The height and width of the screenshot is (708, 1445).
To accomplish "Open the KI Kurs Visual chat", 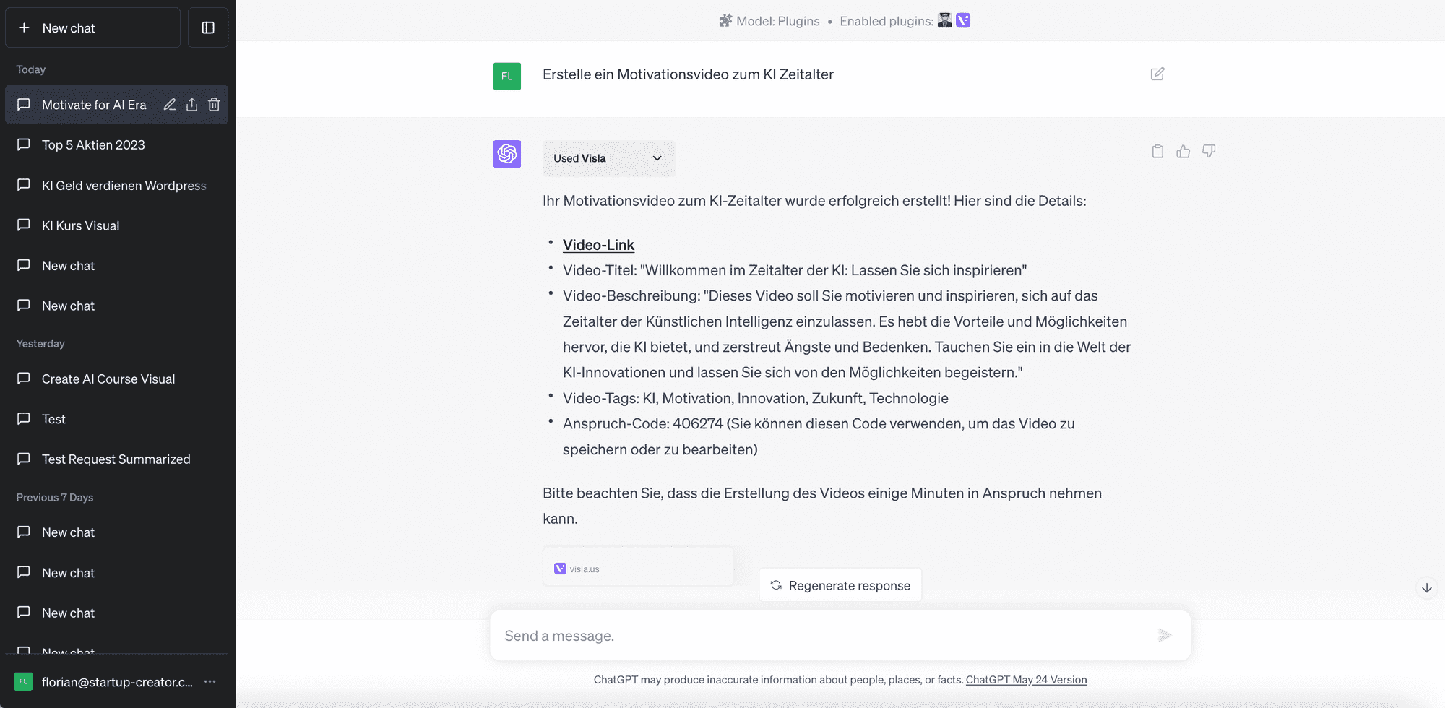I will pos(116,225).
